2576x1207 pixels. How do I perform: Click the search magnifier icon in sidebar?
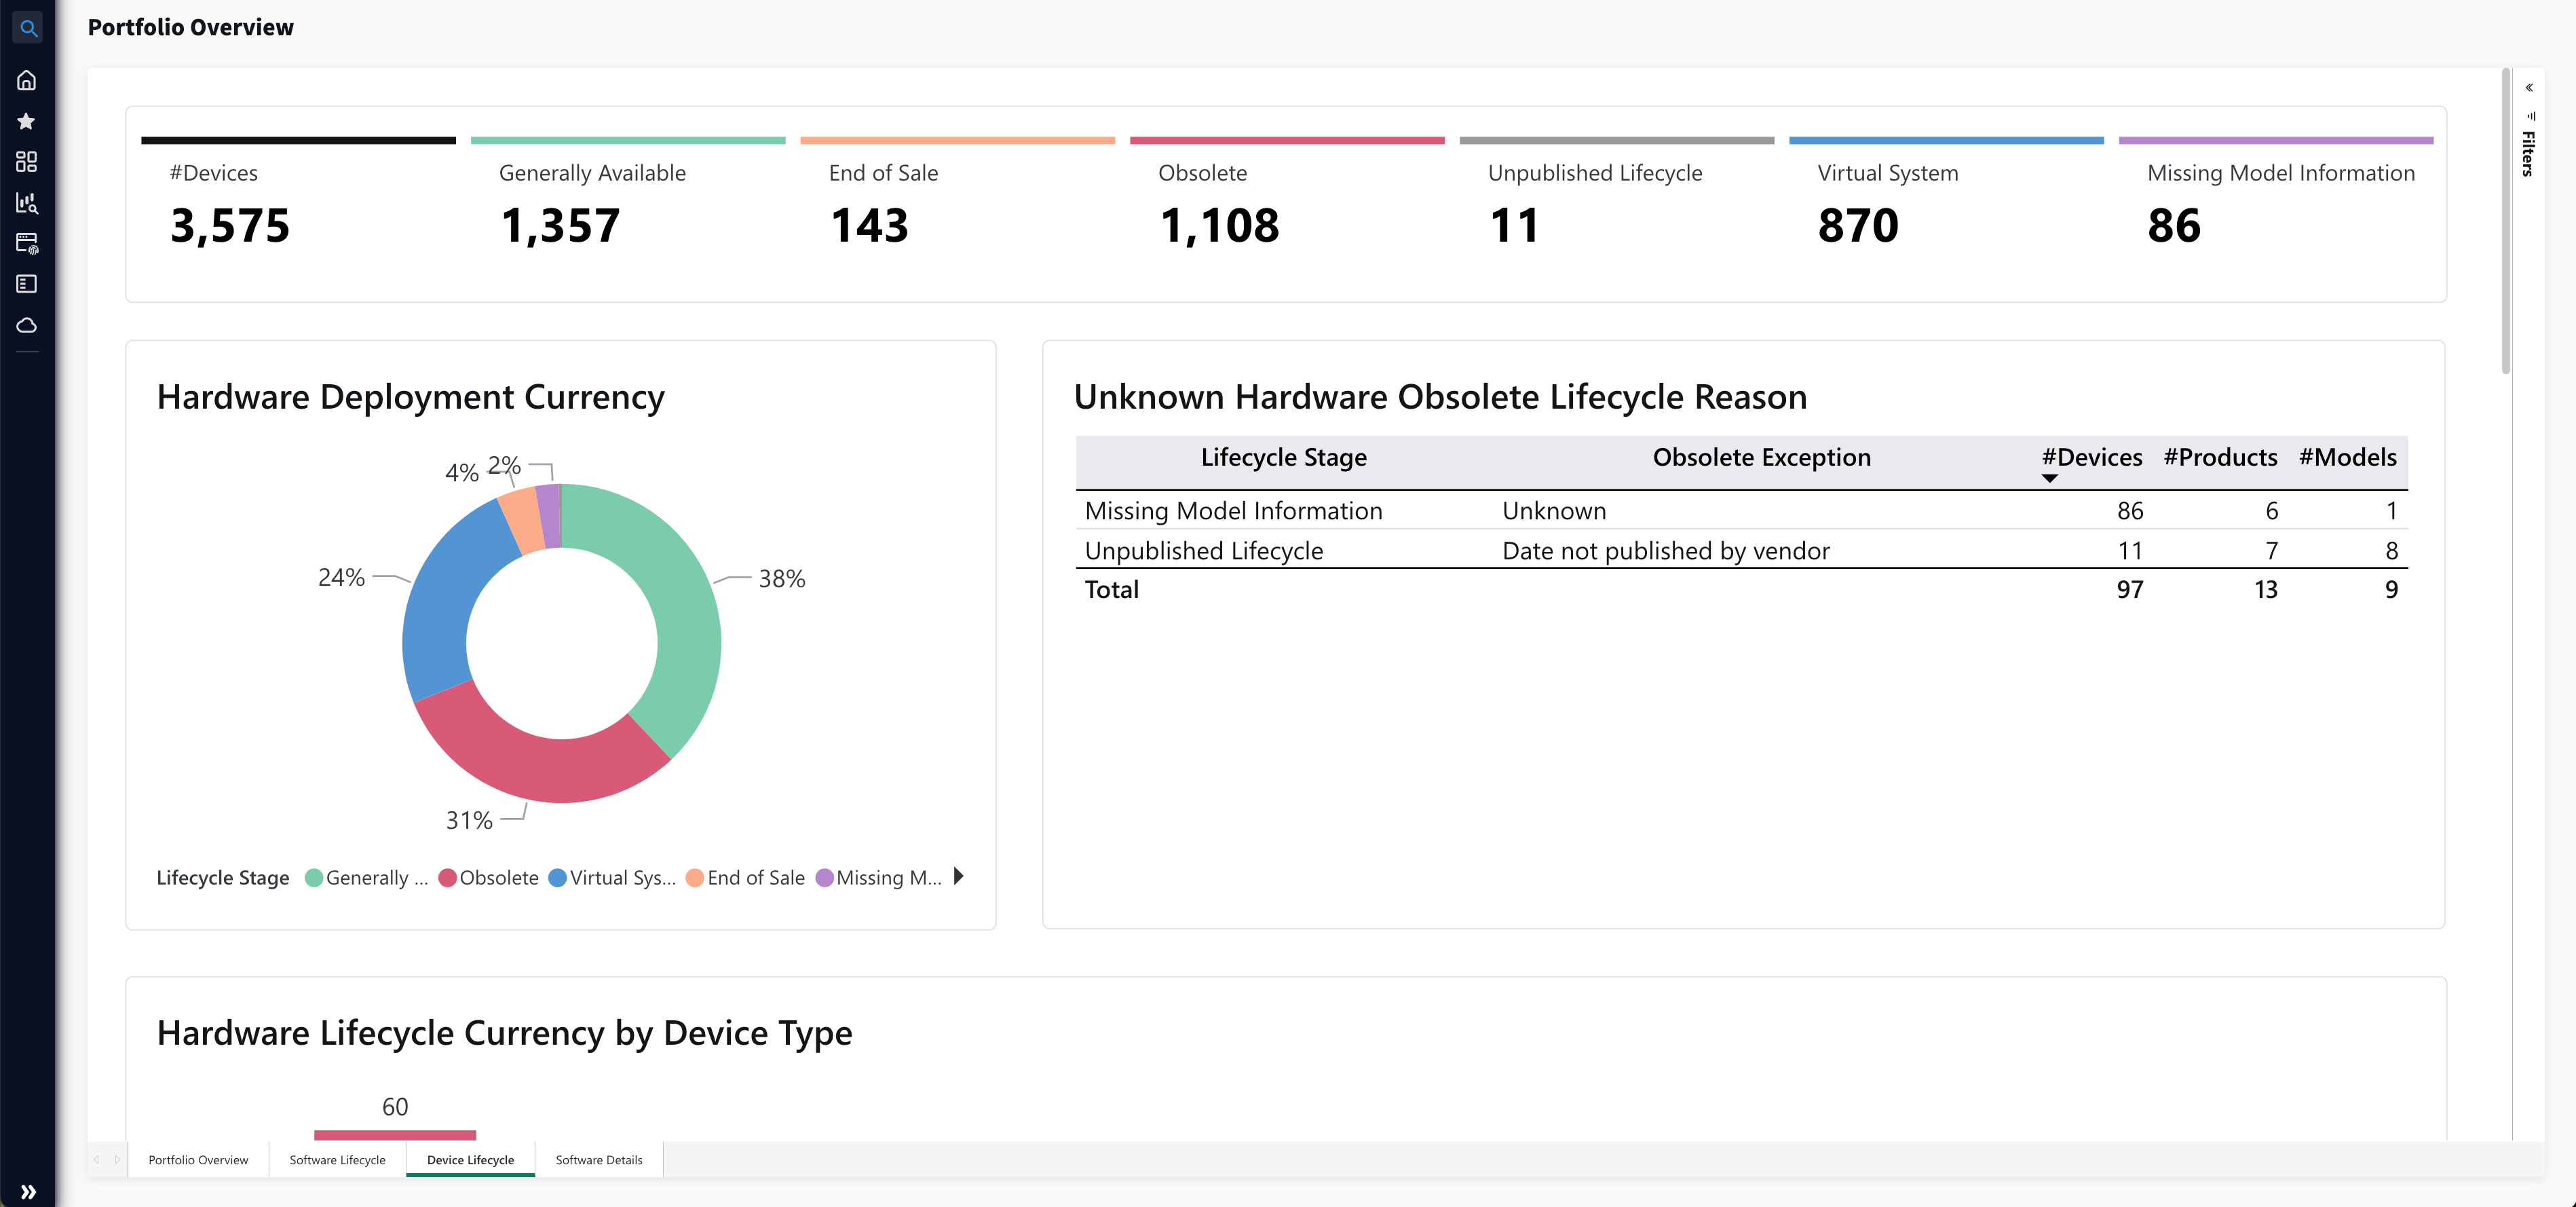(28, 29)
